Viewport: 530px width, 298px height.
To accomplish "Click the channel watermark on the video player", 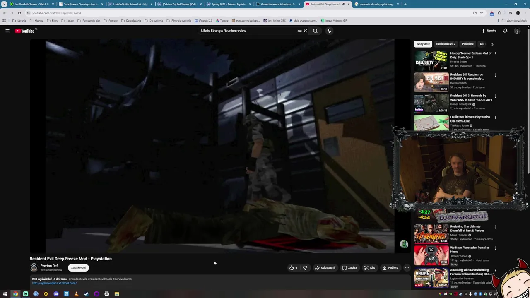I will [404, 244].
